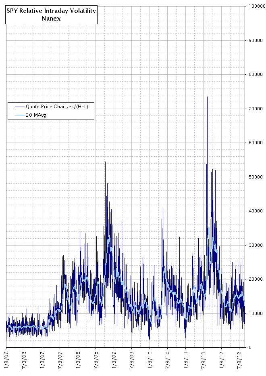Click the y-axis label 70000
Viewport: 266px width, 376px height.
[x=256, y=109]
